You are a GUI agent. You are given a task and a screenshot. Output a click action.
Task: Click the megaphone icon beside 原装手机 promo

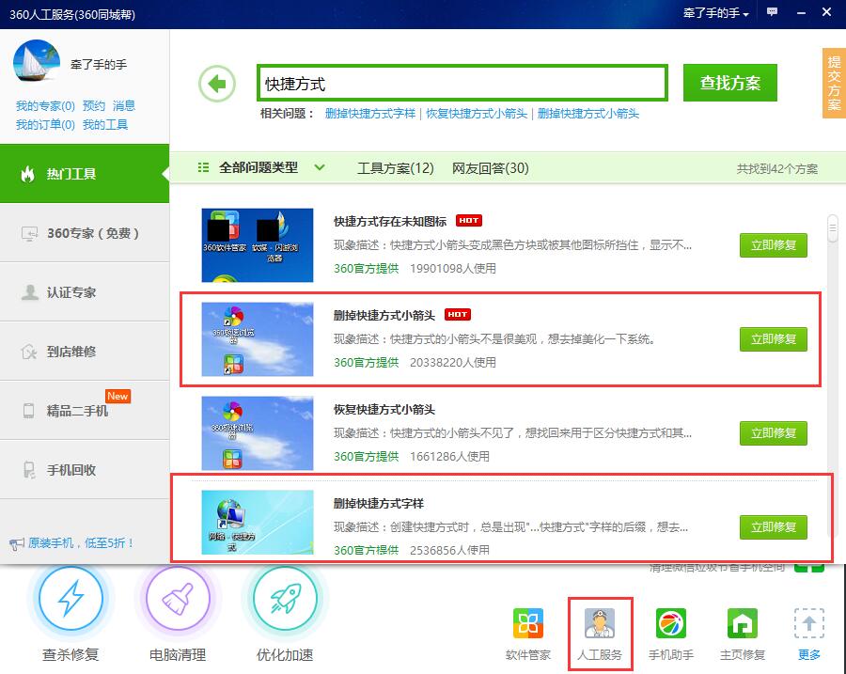coord(17,544)
